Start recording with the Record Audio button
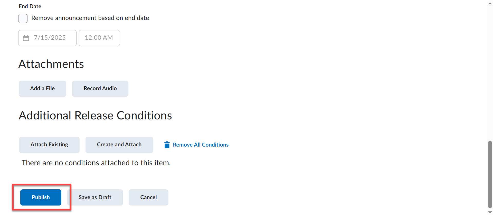This screenshot has height=215, width=493. pyautogui.click(x=100, y=89)
